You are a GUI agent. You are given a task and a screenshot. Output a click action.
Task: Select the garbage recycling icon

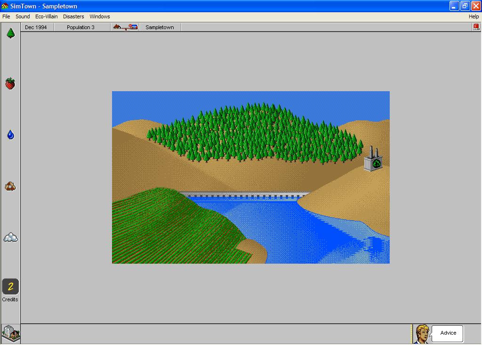click(x=10, y=186)
